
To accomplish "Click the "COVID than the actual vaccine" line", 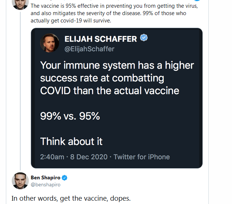I will (110, 91).
